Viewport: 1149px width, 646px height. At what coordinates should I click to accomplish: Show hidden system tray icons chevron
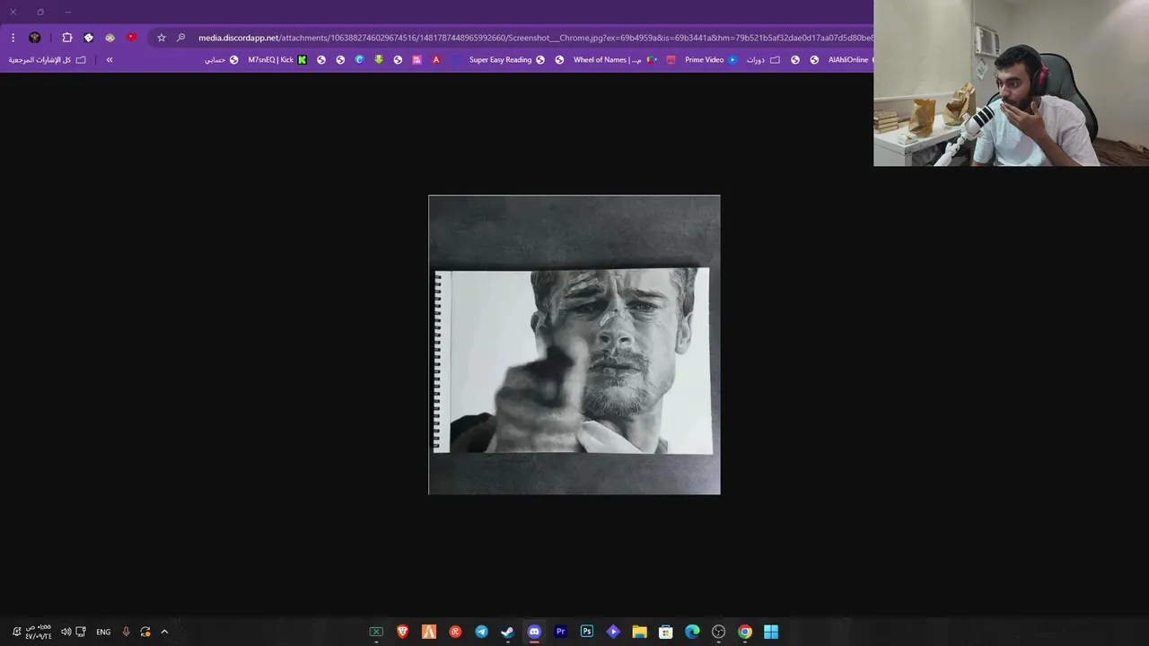pyautogui.click(x=164, y=632)
